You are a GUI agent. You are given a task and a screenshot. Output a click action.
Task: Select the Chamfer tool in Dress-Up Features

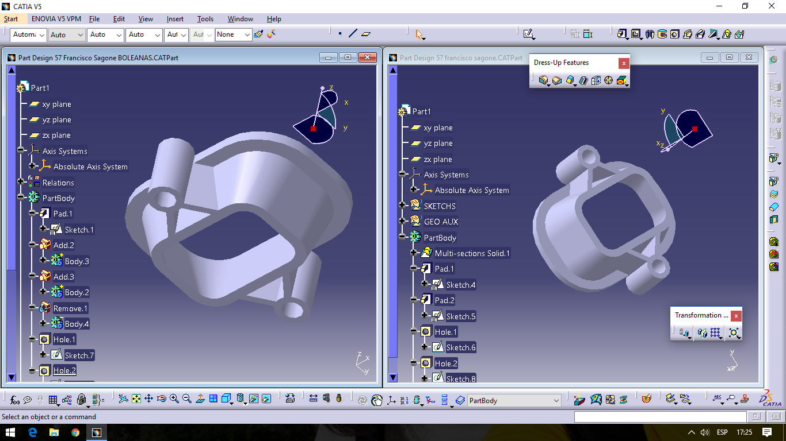pos(557,80)
